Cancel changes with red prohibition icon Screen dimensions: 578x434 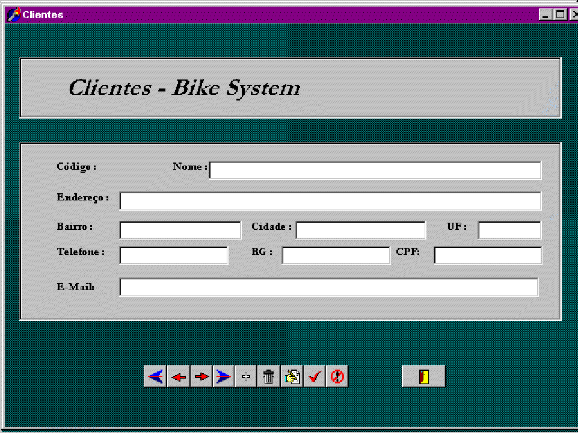point(337,376)
